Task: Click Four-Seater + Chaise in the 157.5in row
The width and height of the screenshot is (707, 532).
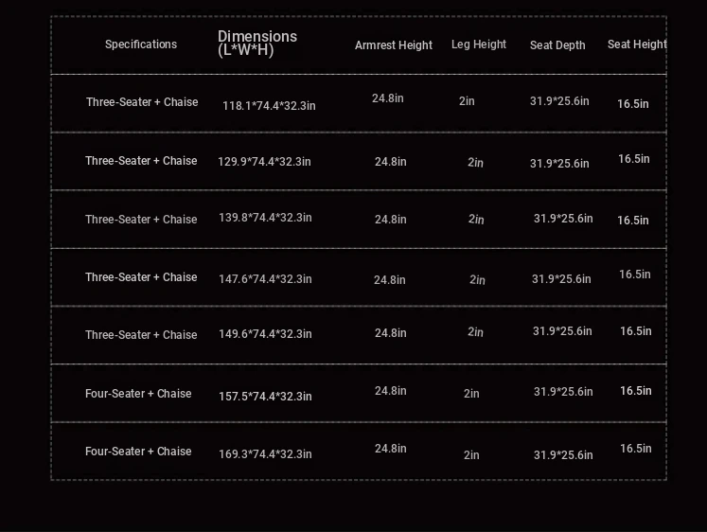Action: (138, 394)
